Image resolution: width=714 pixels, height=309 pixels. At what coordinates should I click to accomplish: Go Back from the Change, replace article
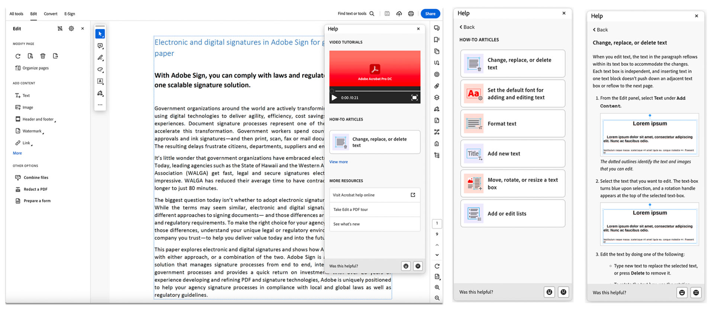pyautogui.click(x=600, y=30)
